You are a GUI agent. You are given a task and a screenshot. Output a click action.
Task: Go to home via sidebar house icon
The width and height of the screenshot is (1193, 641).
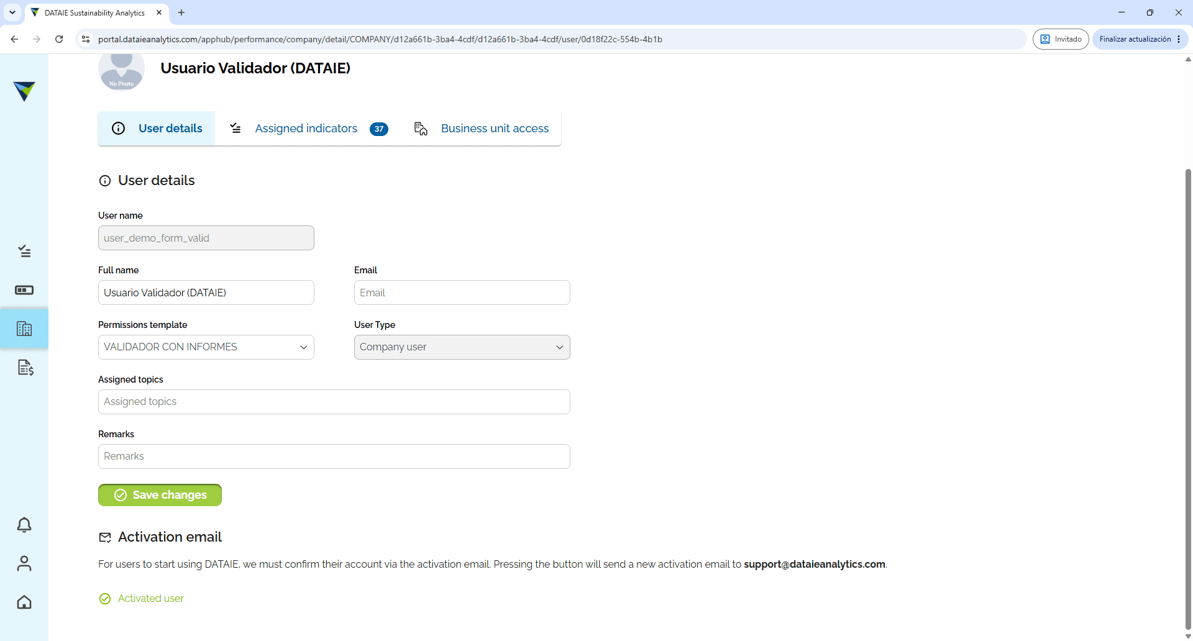(24, 602)
